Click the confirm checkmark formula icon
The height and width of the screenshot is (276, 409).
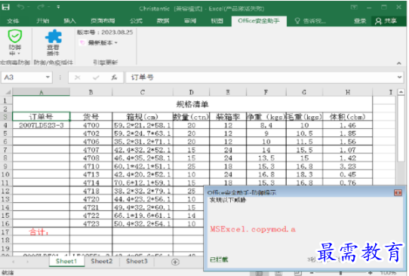point(96,78)
